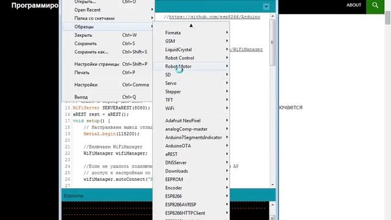Click the github esp8266/Arduino link in code
Screen dimensions: 391x220
pos(214,17)
